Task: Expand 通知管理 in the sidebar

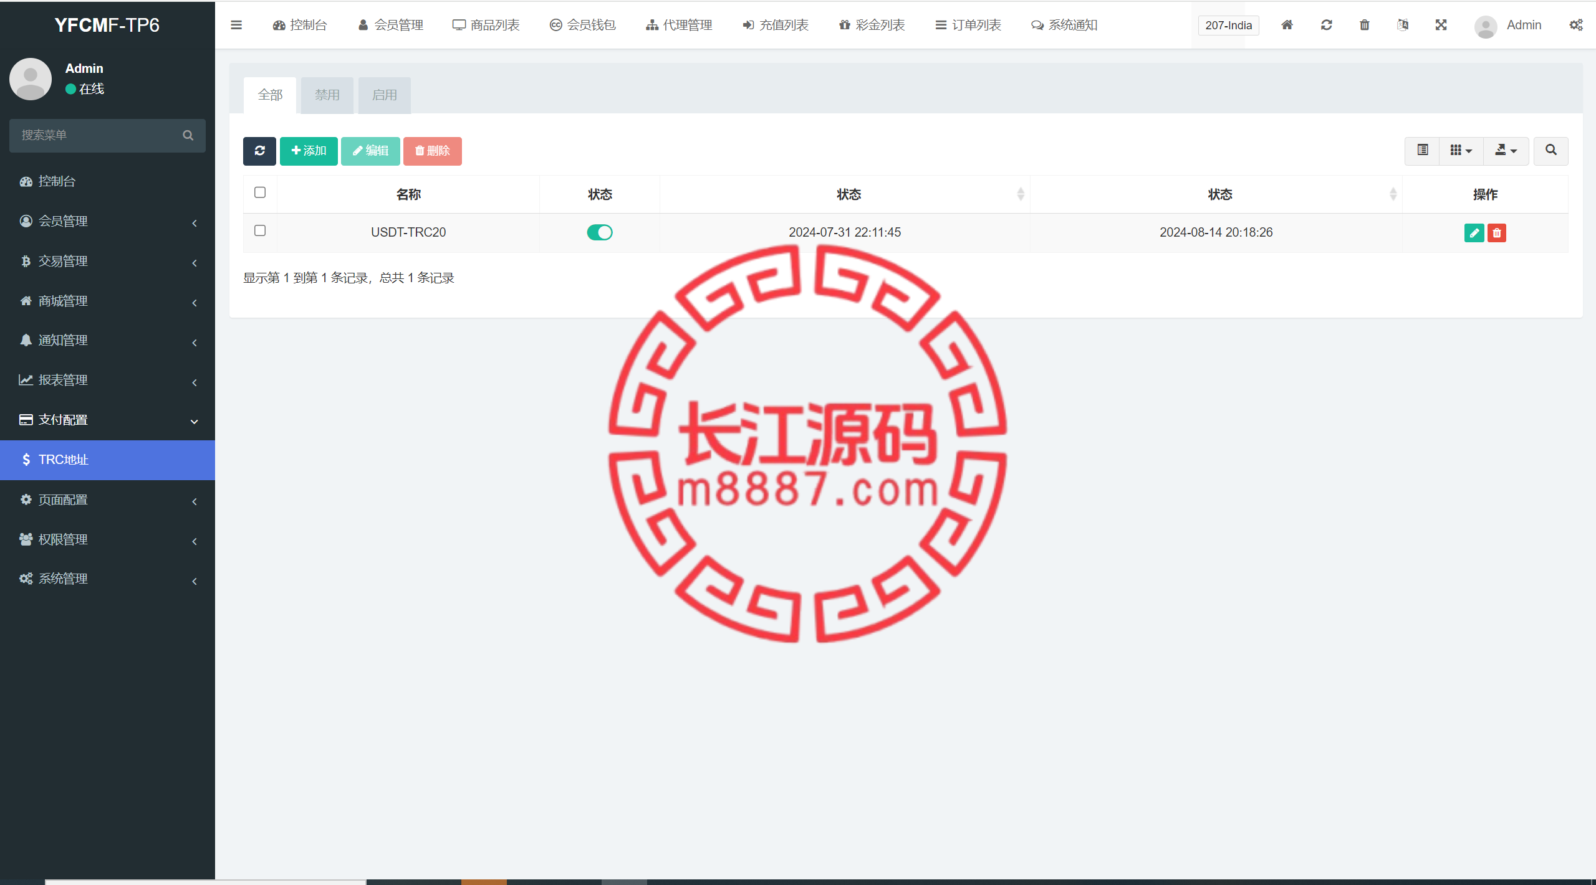Action: (x=107, y=340)
